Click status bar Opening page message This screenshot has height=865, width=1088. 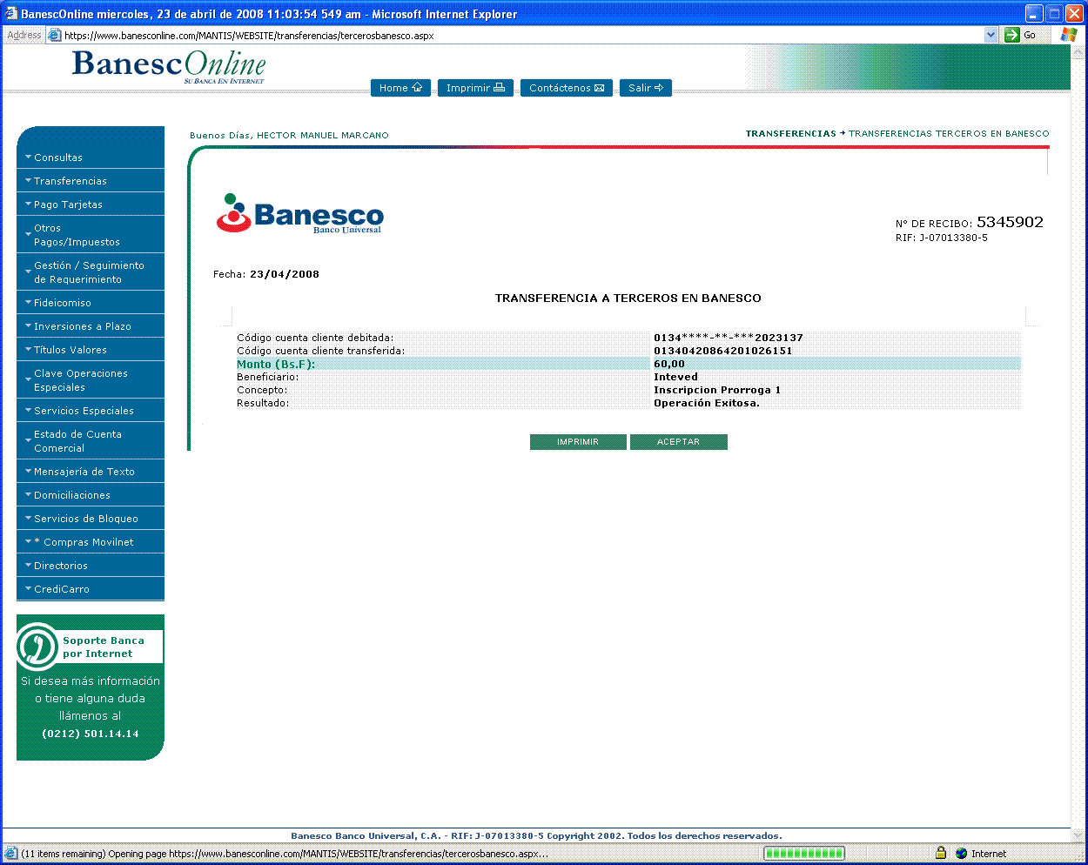click(x=285, y=854)
